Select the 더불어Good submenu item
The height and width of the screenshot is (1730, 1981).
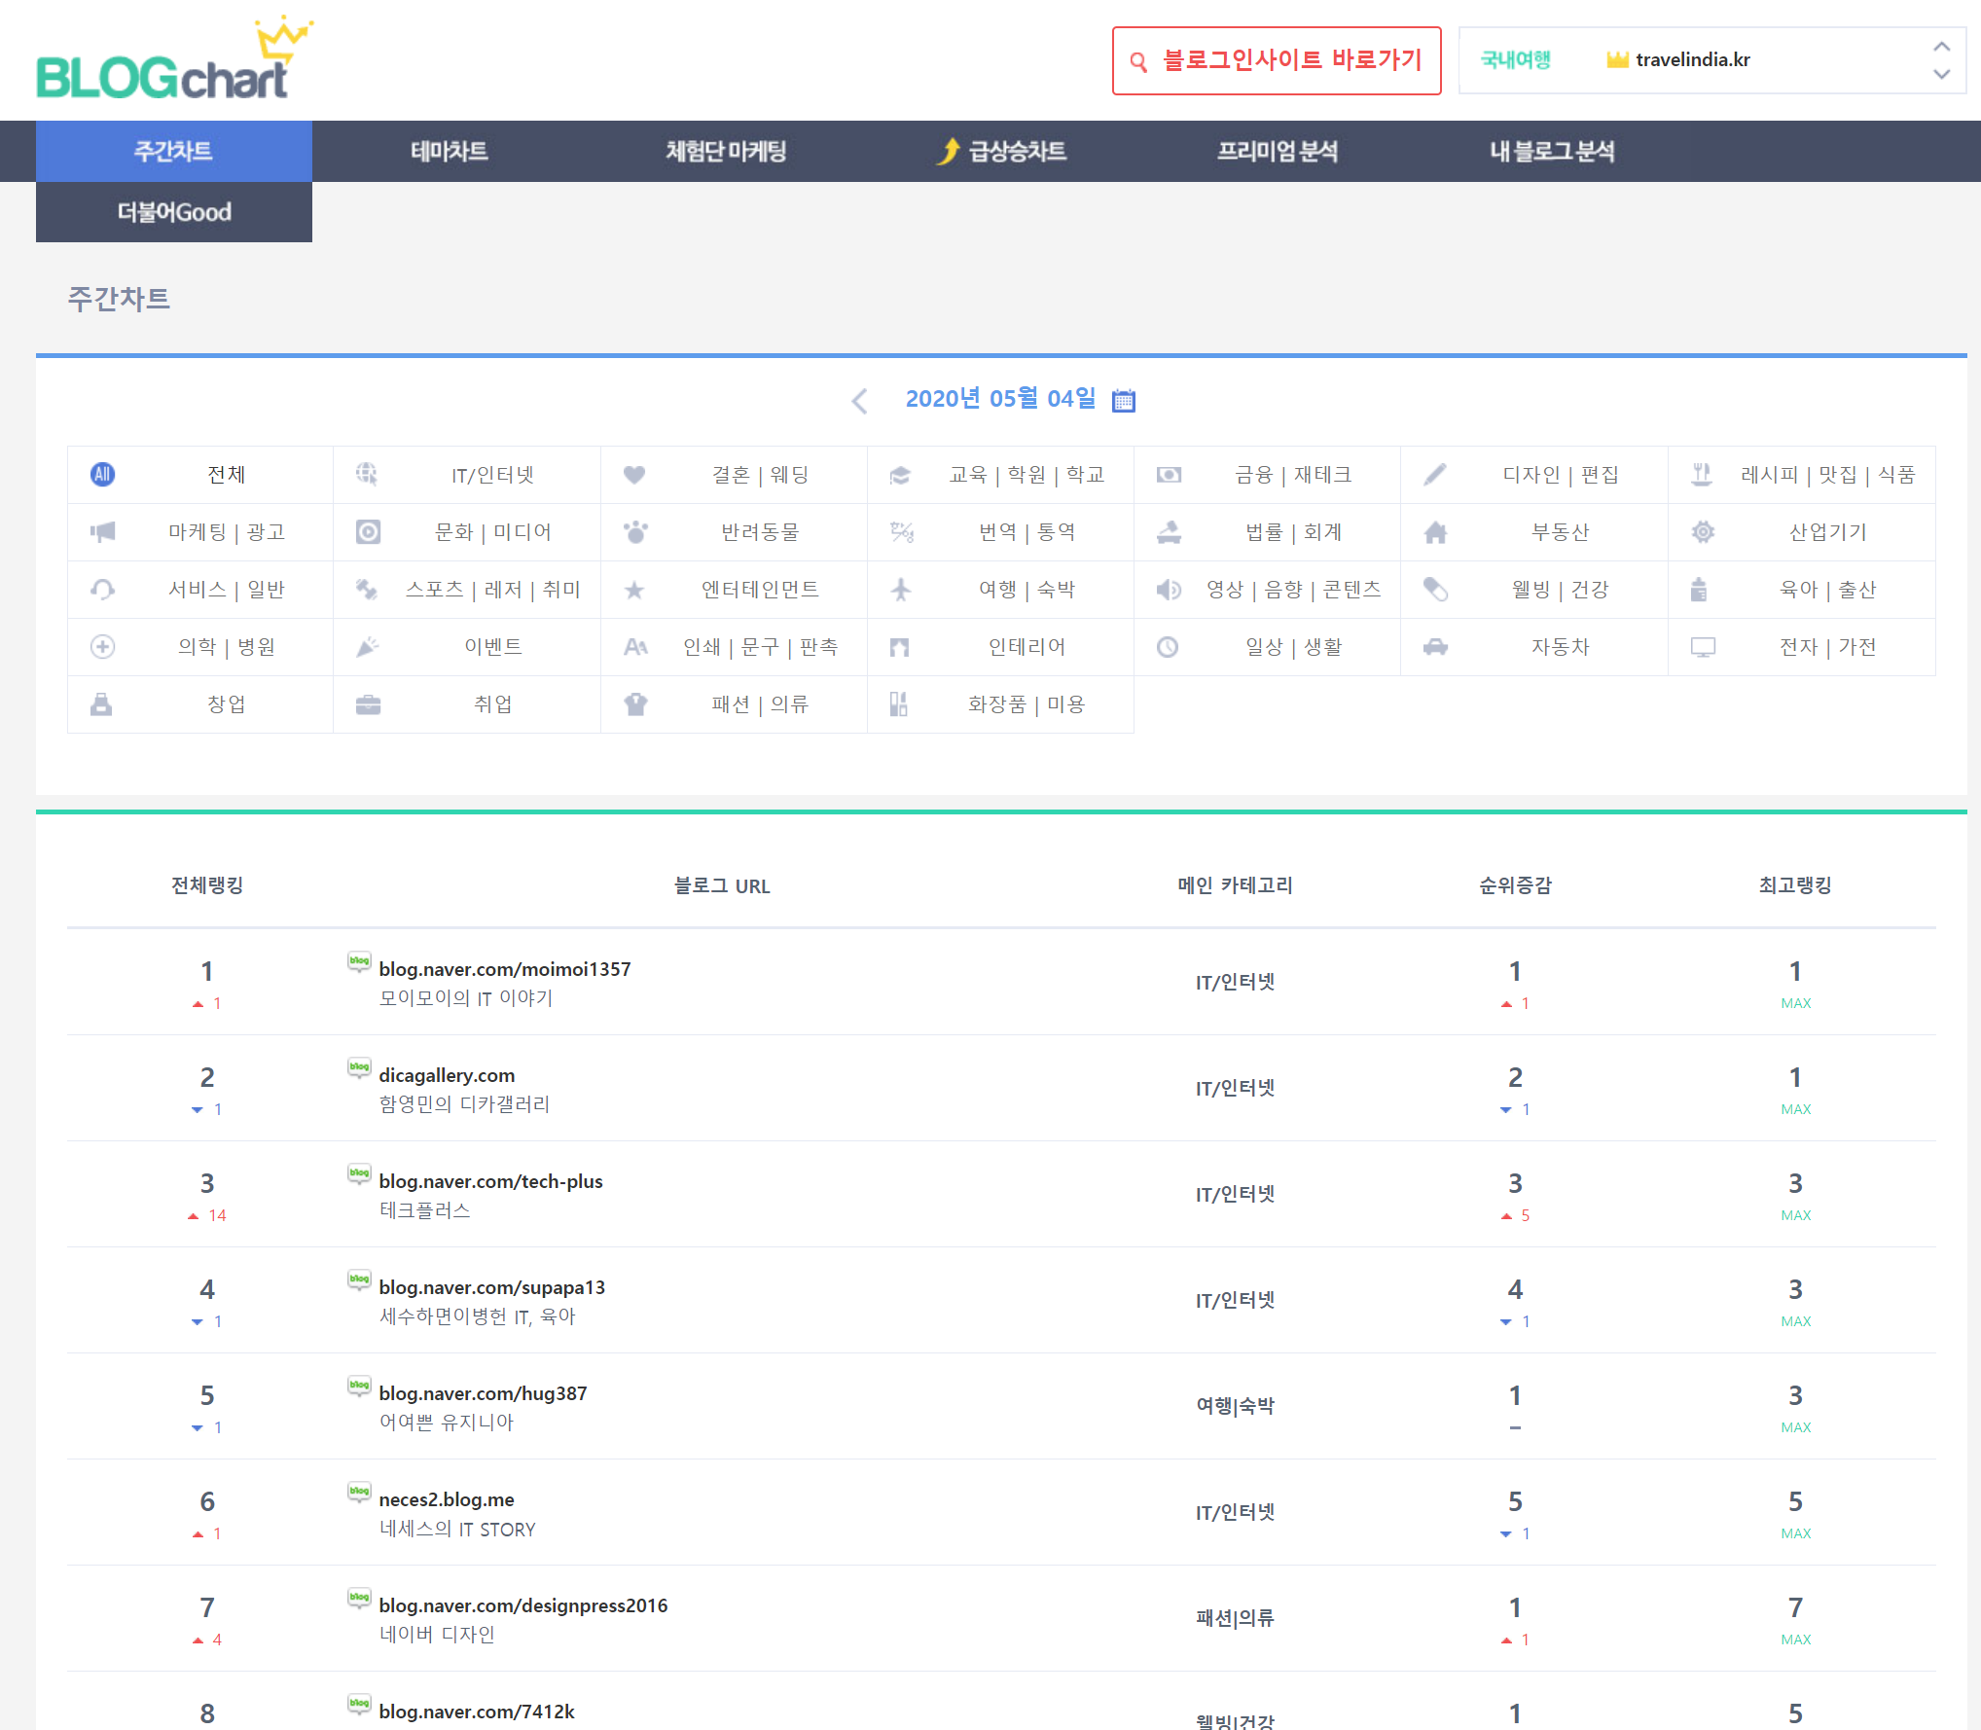174,212
